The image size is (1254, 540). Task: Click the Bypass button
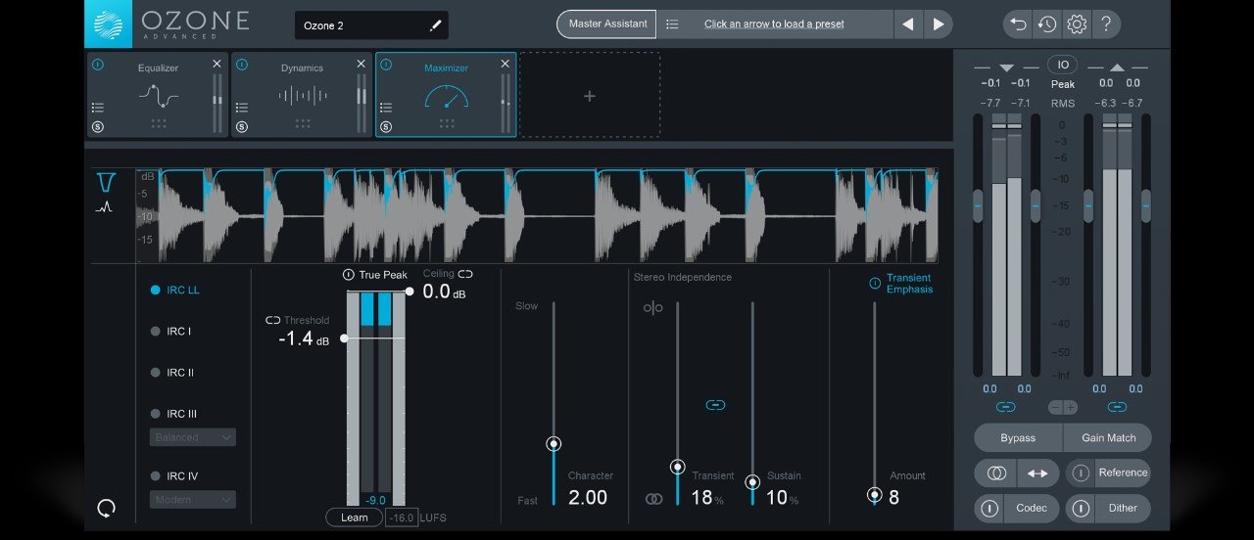(x=1018, y=437)
